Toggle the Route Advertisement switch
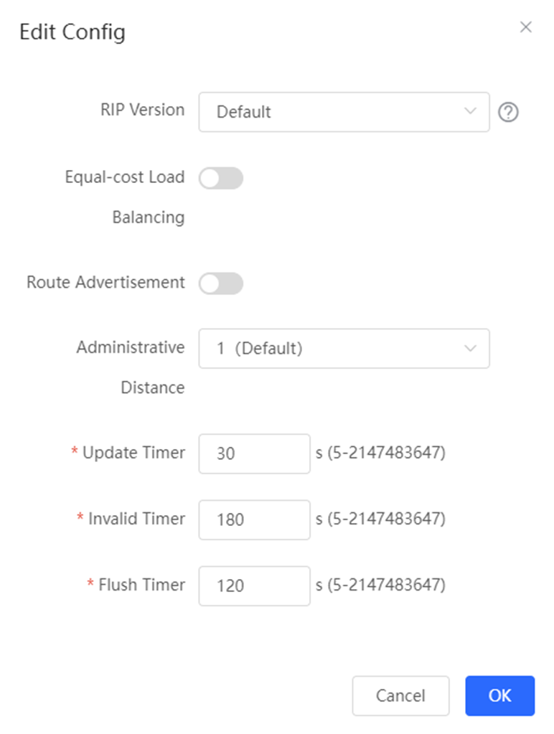This screenshot has width=554, height=734. [x=221, y=283]
